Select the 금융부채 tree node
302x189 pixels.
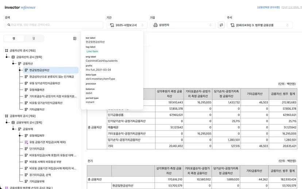click(x=28, y=129)
